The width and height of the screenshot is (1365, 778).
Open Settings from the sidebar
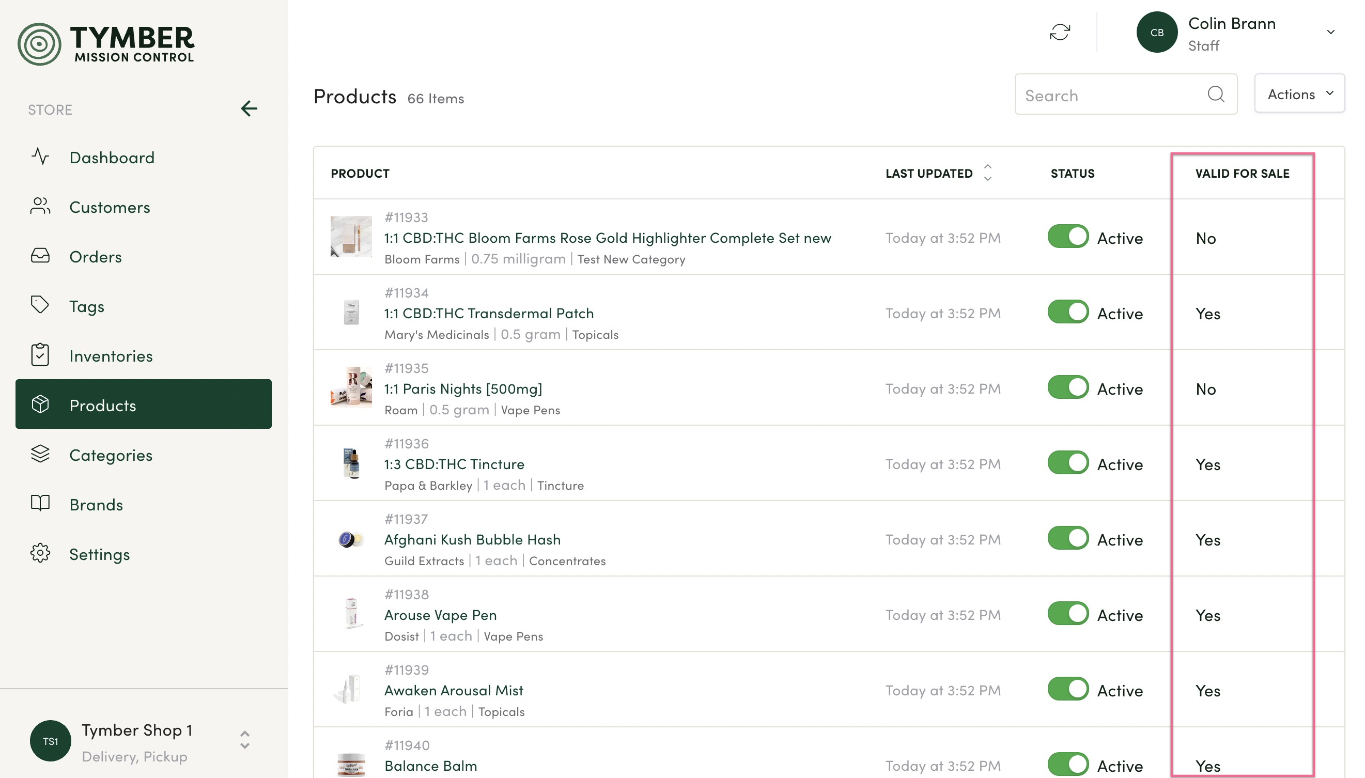(144, 554)
